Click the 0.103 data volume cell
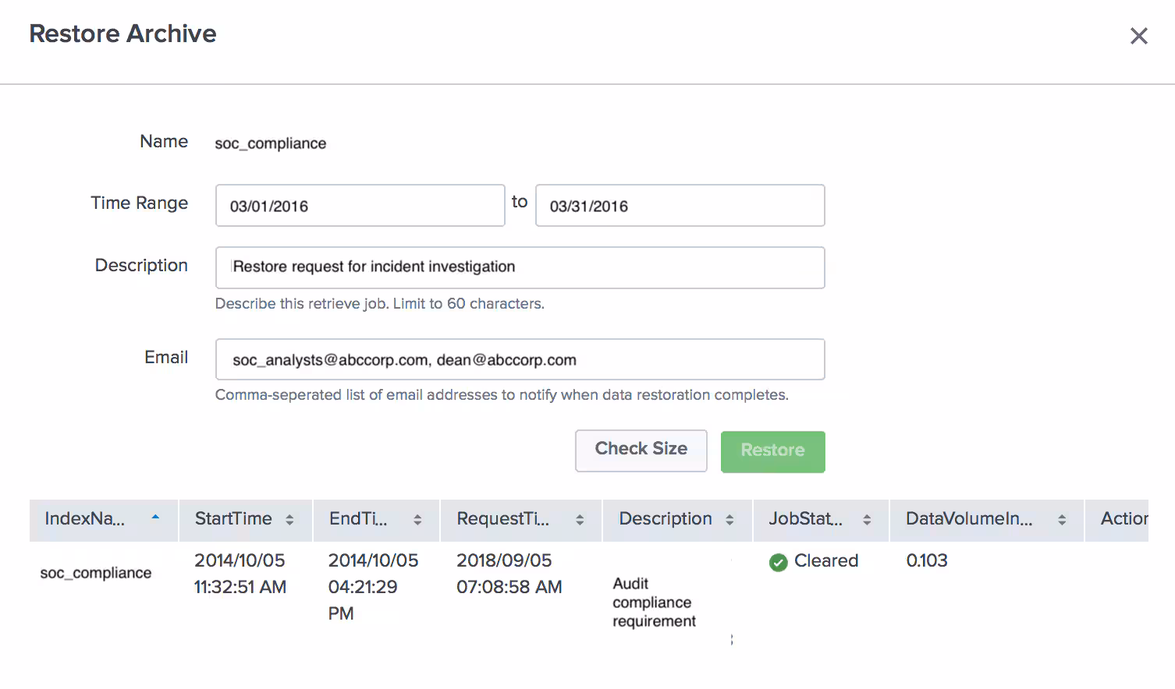The width and height of the screenshot is (1175, 689). point(927,561)
